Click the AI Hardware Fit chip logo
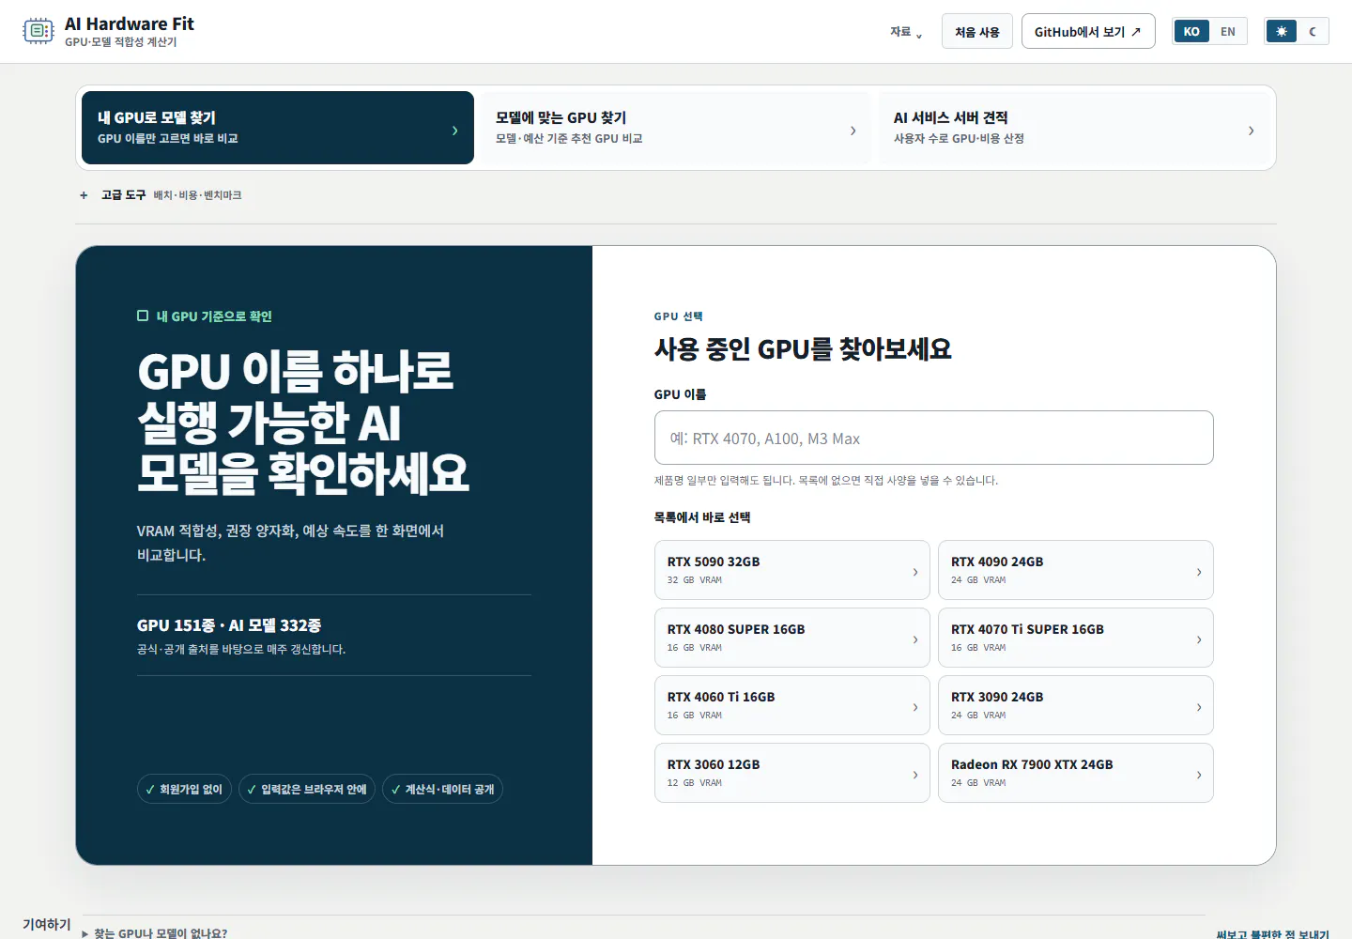 pos(38,31)
